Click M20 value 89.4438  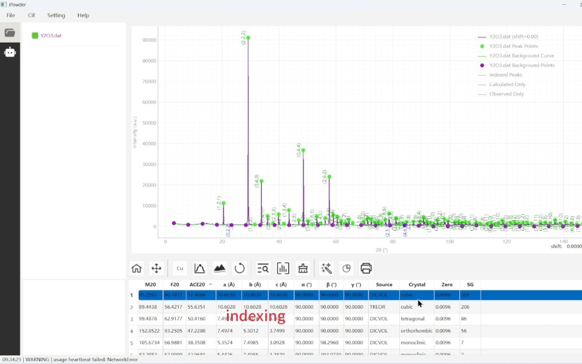click(x=148, y=307)
